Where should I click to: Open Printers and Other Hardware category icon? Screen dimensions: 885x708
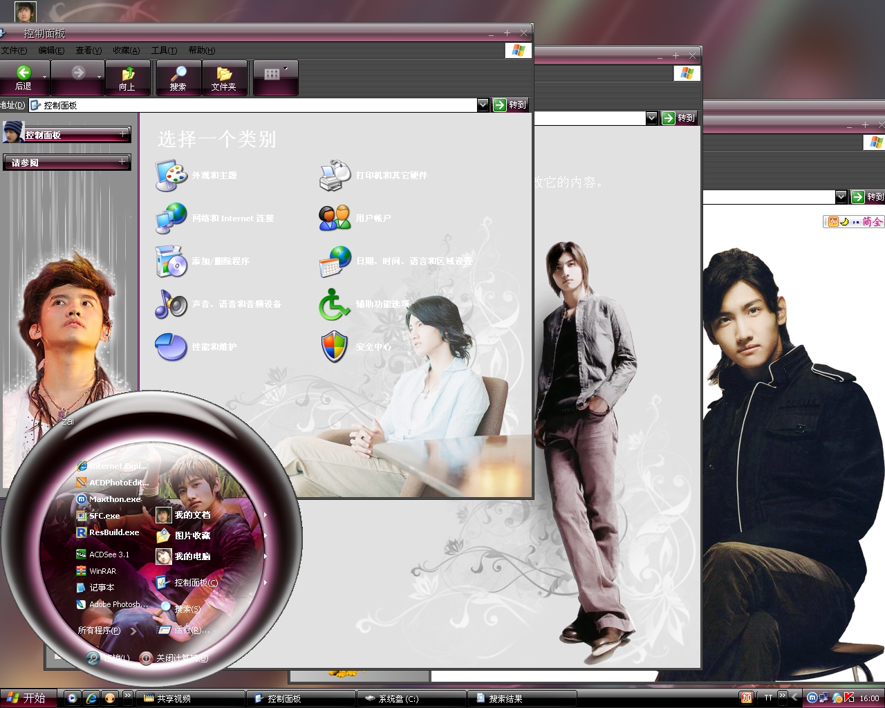pos(335,176)
